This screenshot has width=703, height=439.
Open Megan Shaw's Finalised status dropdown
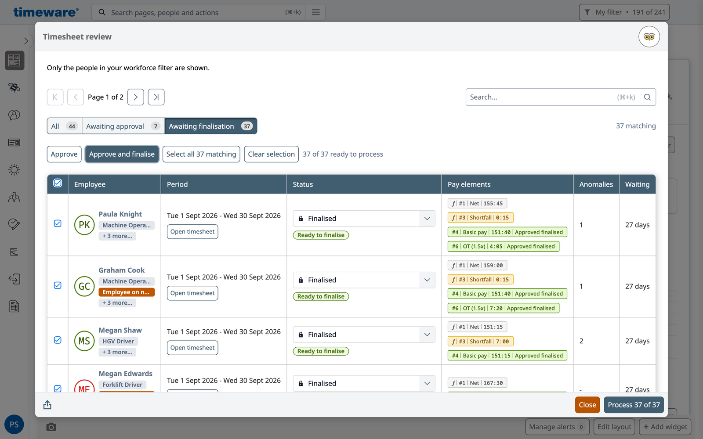[x=364, y=335]
